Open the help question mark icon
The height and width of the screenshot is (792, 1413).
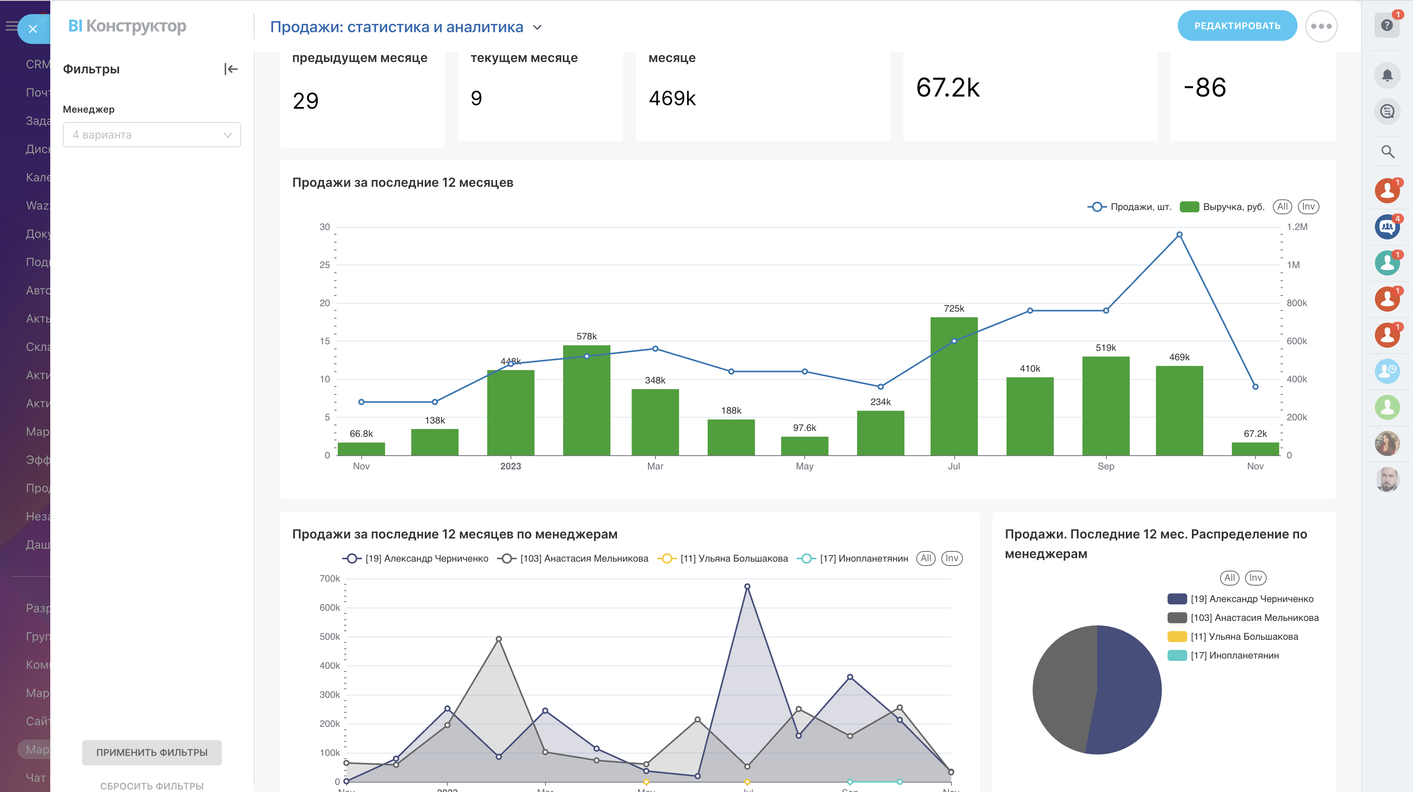[1387, 25]
